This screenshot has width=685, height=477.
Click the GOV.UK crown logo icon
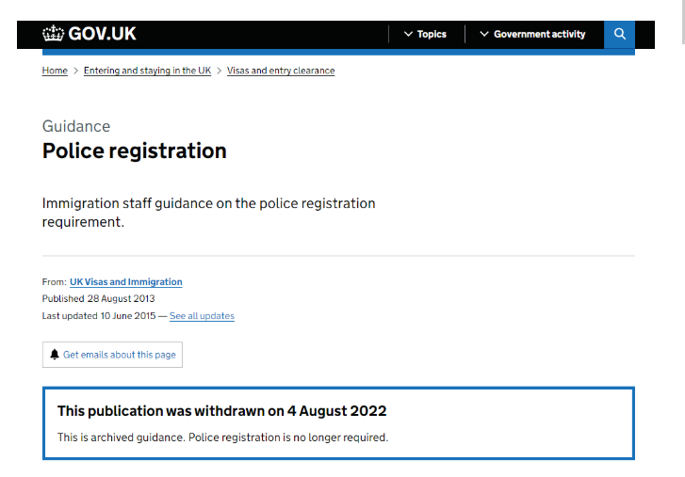point(53,34)
